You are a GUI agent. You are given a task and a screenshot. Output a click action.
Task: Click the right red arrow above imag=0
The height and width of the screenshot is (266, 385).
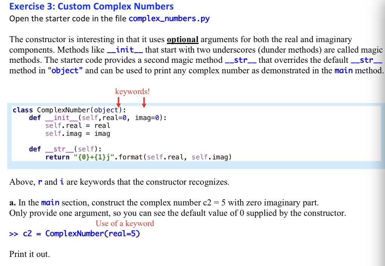point(144,101)
